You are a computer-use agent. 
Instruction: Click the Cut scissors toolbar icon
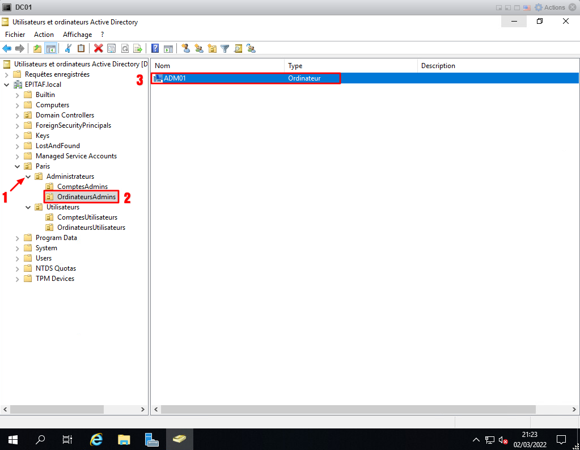(68, 49)
